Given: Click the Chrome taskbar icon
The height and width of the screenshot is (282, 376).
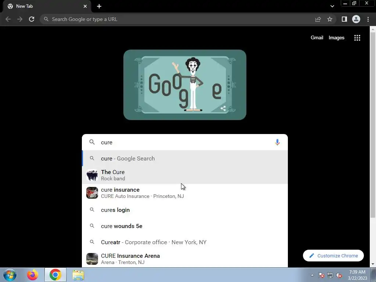Looking at the screenshot, I should pyautogui.click(x=55, y=275).
